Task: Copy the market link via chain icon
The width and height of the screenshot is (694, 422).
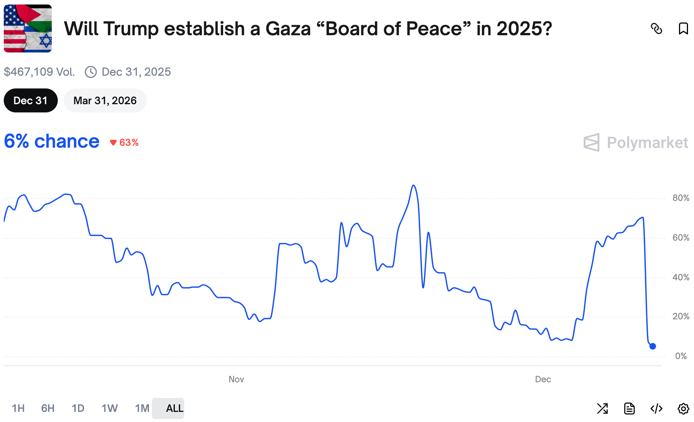Action: pos(656,28)
